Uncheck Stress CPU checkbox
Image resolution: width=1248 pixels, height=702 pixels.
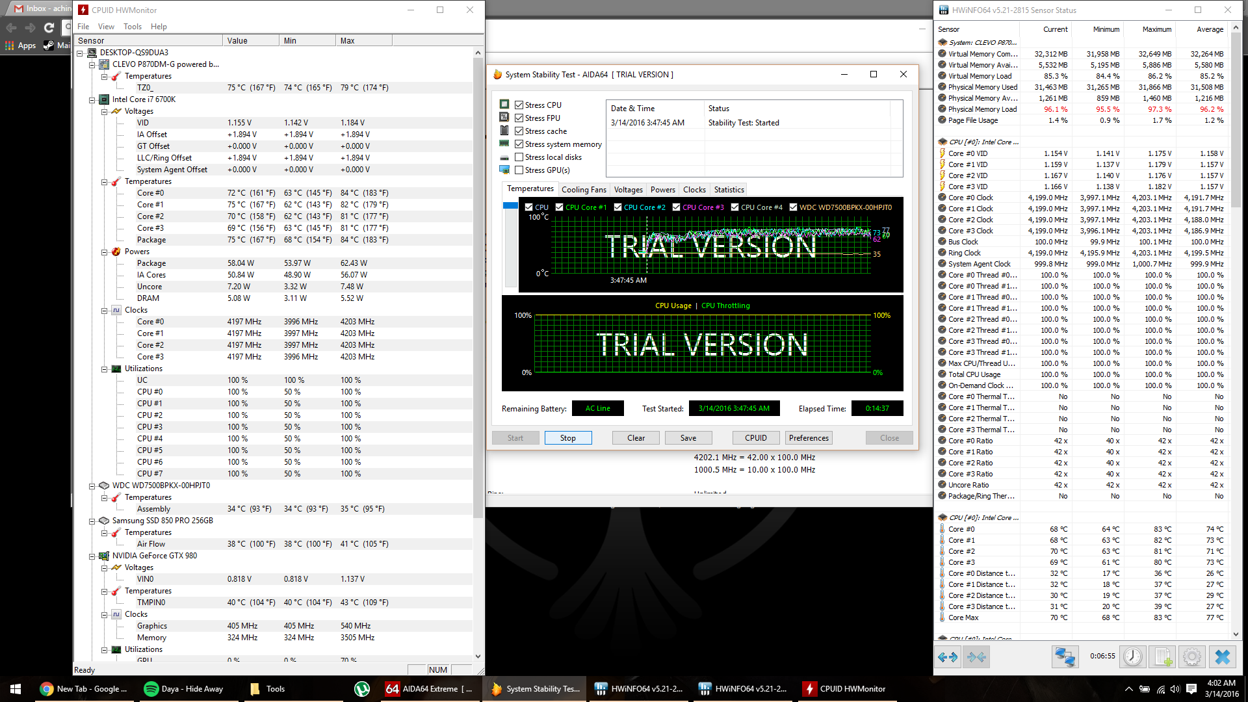(x=519, y=105)
